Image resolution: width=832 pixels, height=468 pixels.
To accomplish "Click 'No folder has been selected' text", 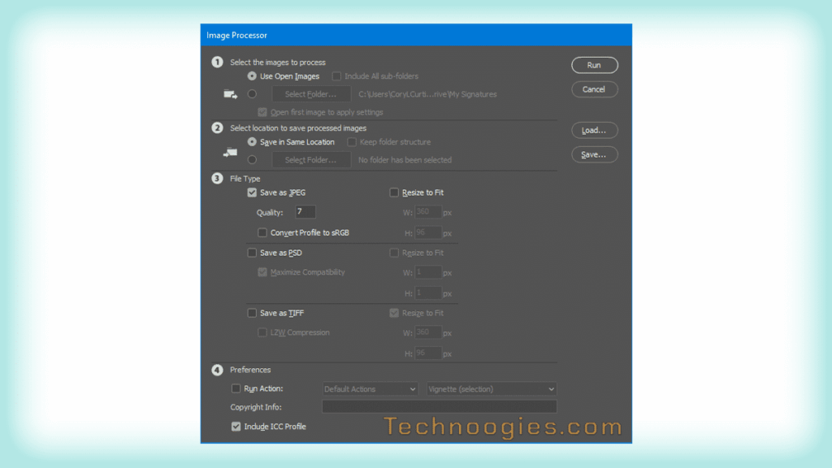I will tap(405, 160).
